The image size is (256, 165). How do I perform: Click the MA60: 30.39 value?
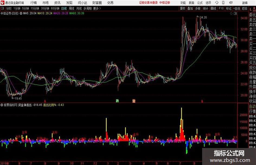(77, 13)
